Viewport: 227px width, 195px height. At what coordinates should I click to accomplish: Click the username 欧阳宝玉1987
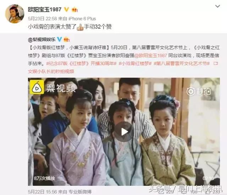pos(45,10)
